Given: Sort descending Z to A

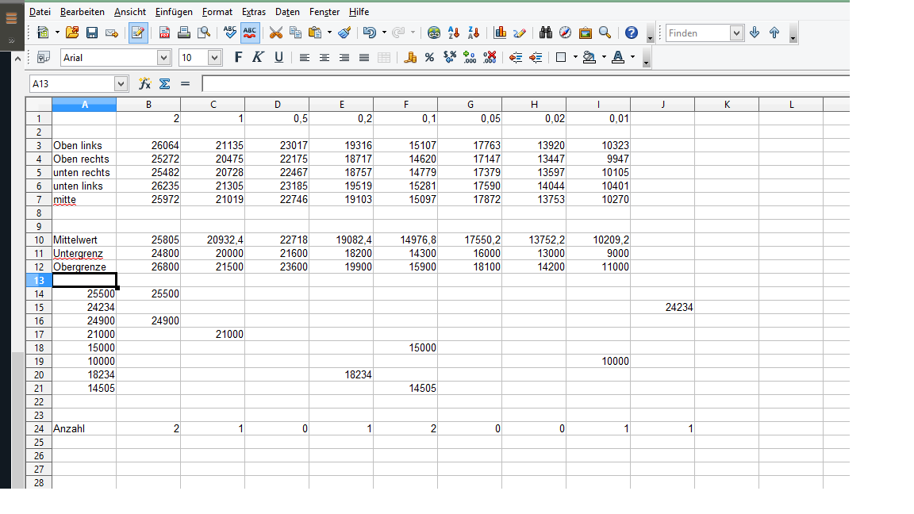Looking at the screenshot, I should click(474, 33).
